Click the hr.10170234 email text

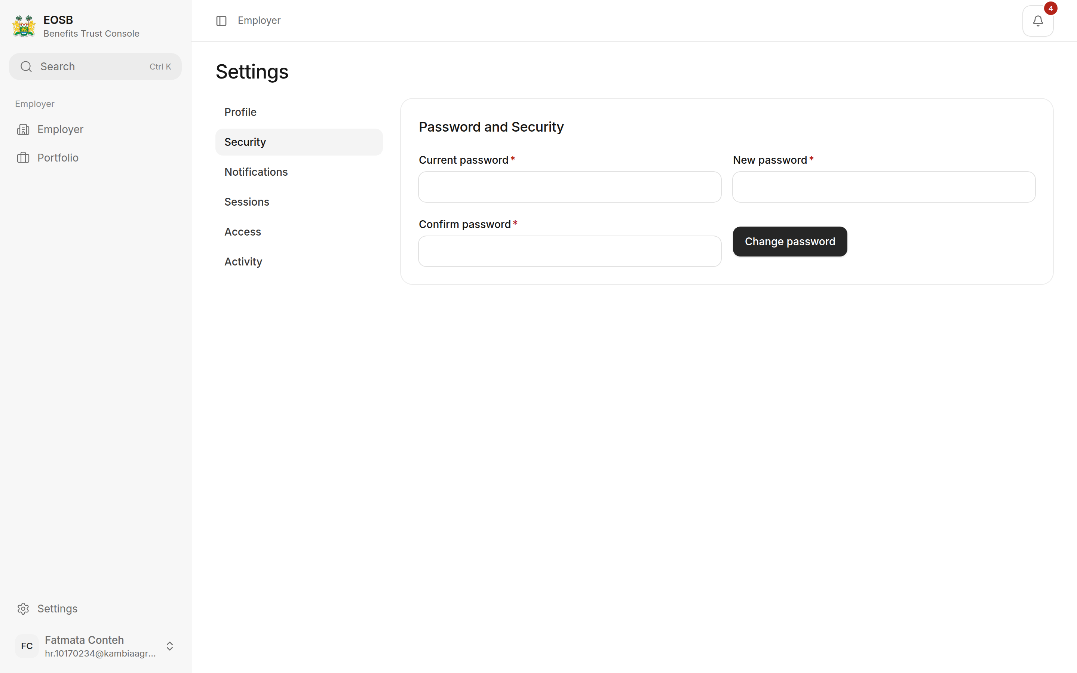(x=100, y=654)
